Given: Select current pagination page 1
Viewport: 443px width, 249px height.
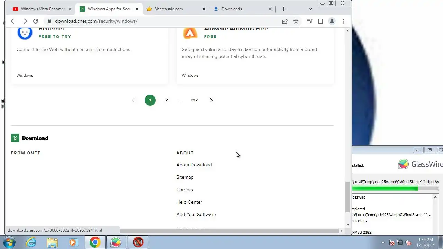Looking at the screenshot, I should [x=150, y=100].
